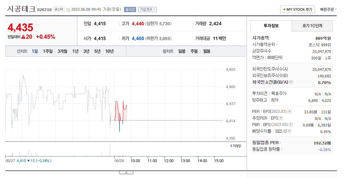
Task: Click 13:00 time axis label
Action: [x=185, y=161]
